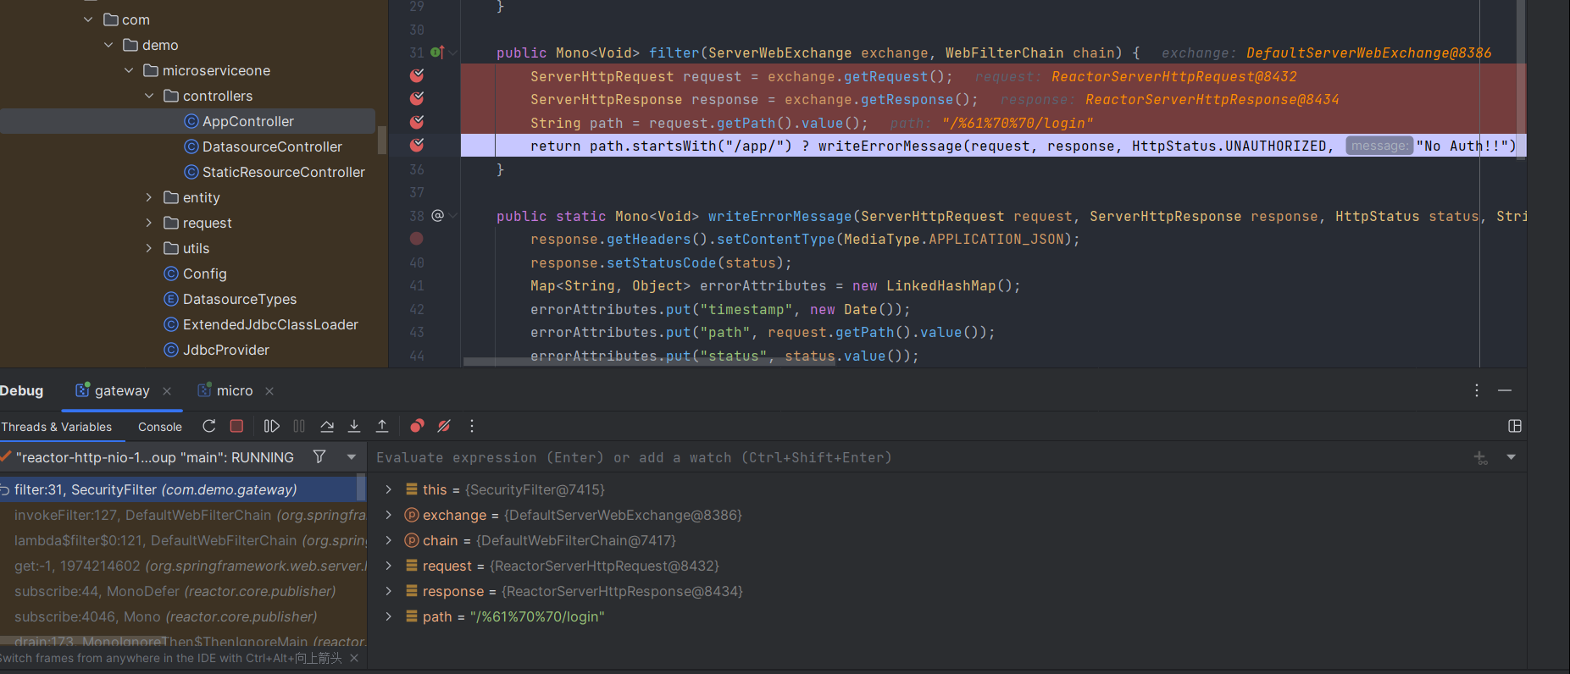Toggle breakpoint on getRequest line

tap(417, 75)
